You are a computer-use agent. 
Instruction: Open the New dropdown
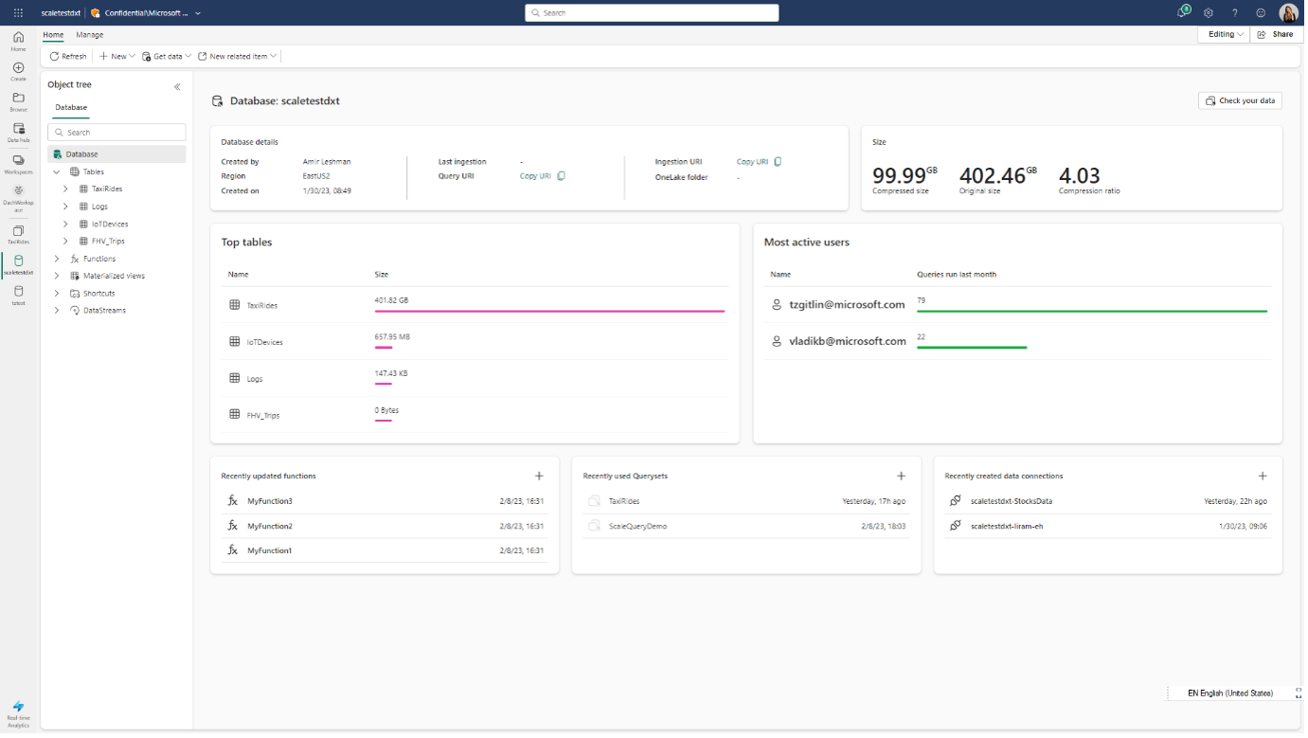click(x=117, y=57)
